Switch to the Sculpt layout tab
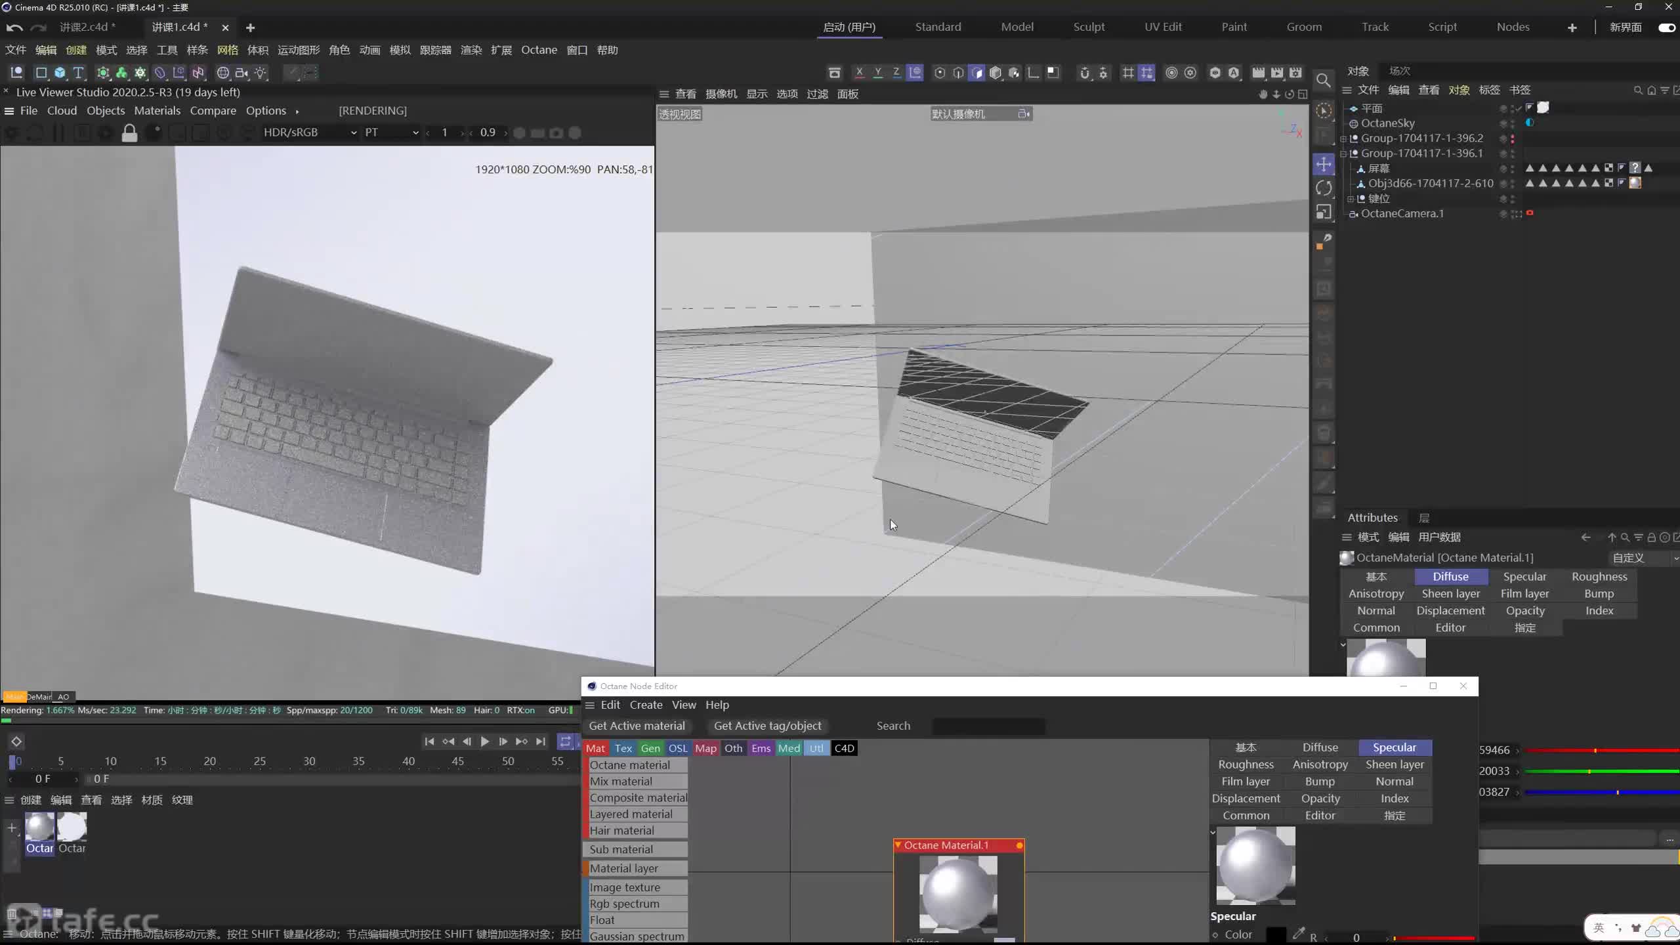 (1089, 27)
